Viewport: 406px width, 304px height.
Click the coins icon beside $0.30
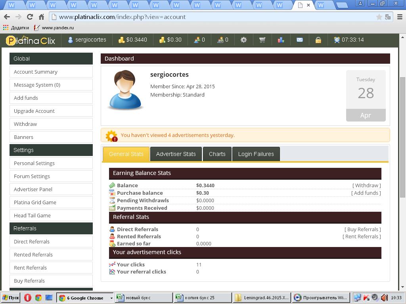pyautogui.click(x=162, y=40)
